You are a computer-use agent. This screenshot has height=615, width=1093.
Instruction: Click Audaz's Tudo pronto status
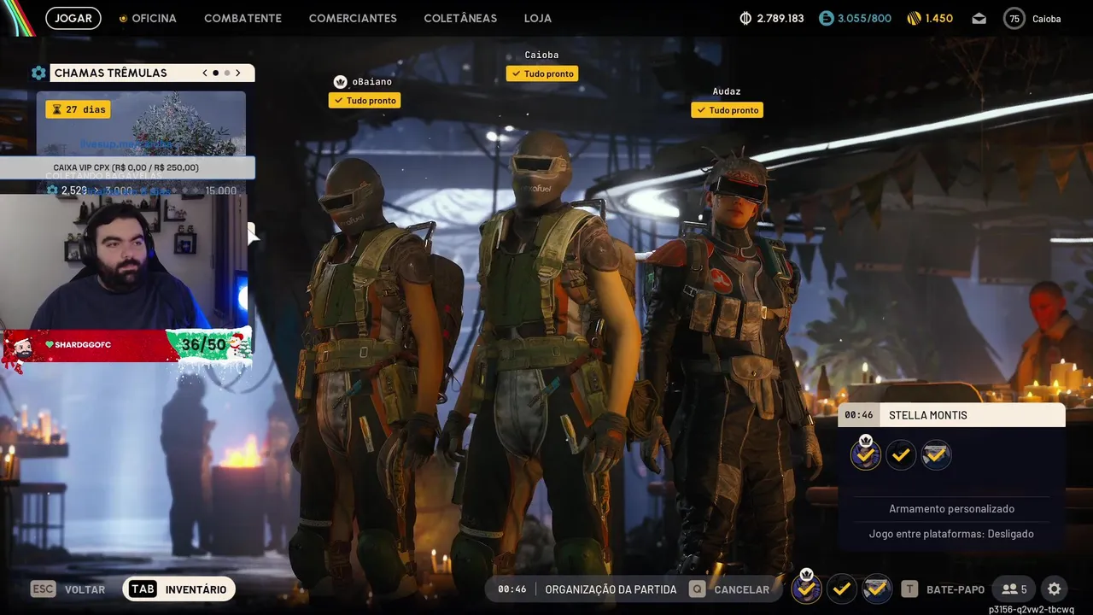coord(727,109)
